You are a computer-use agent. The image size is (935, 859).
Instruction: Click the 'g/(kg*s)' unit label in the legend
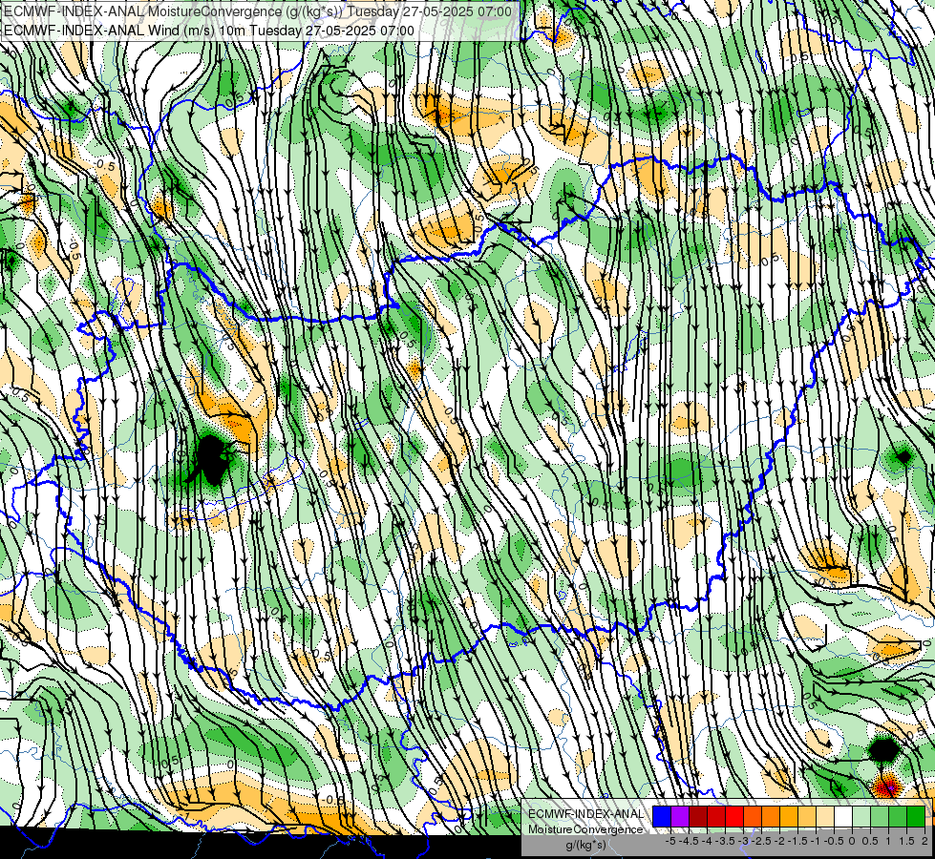pyautogui.click(x=585, y=845)
